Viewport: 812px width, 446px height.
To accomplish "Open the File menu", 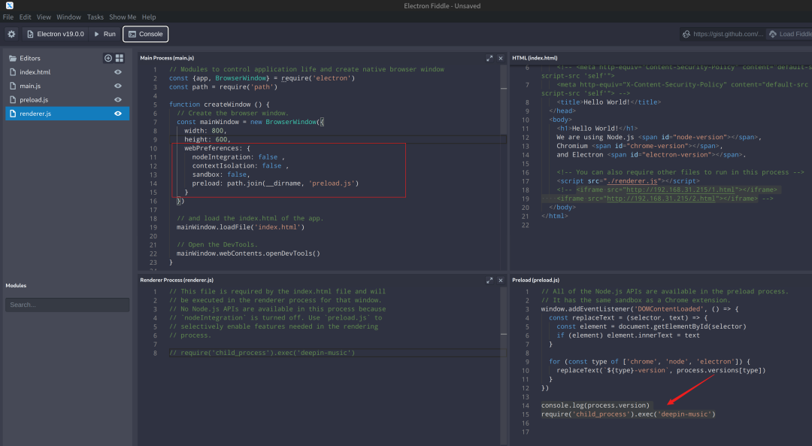I will tap(8, 17).
